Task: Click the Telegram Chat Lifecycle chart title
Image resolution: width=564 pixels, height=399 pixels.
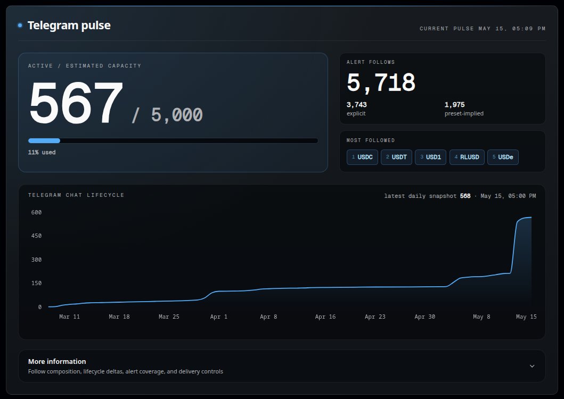Action: [x=76, y=195]
